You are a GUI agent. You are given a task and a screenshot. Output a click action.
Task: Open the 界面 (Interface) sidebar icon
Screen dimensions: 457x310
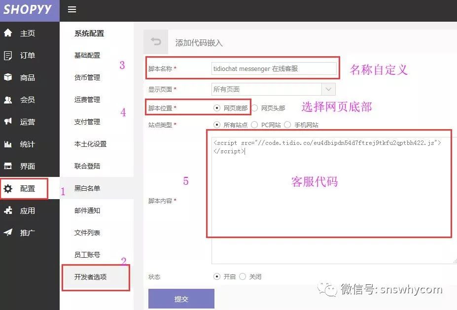(7, 166)
